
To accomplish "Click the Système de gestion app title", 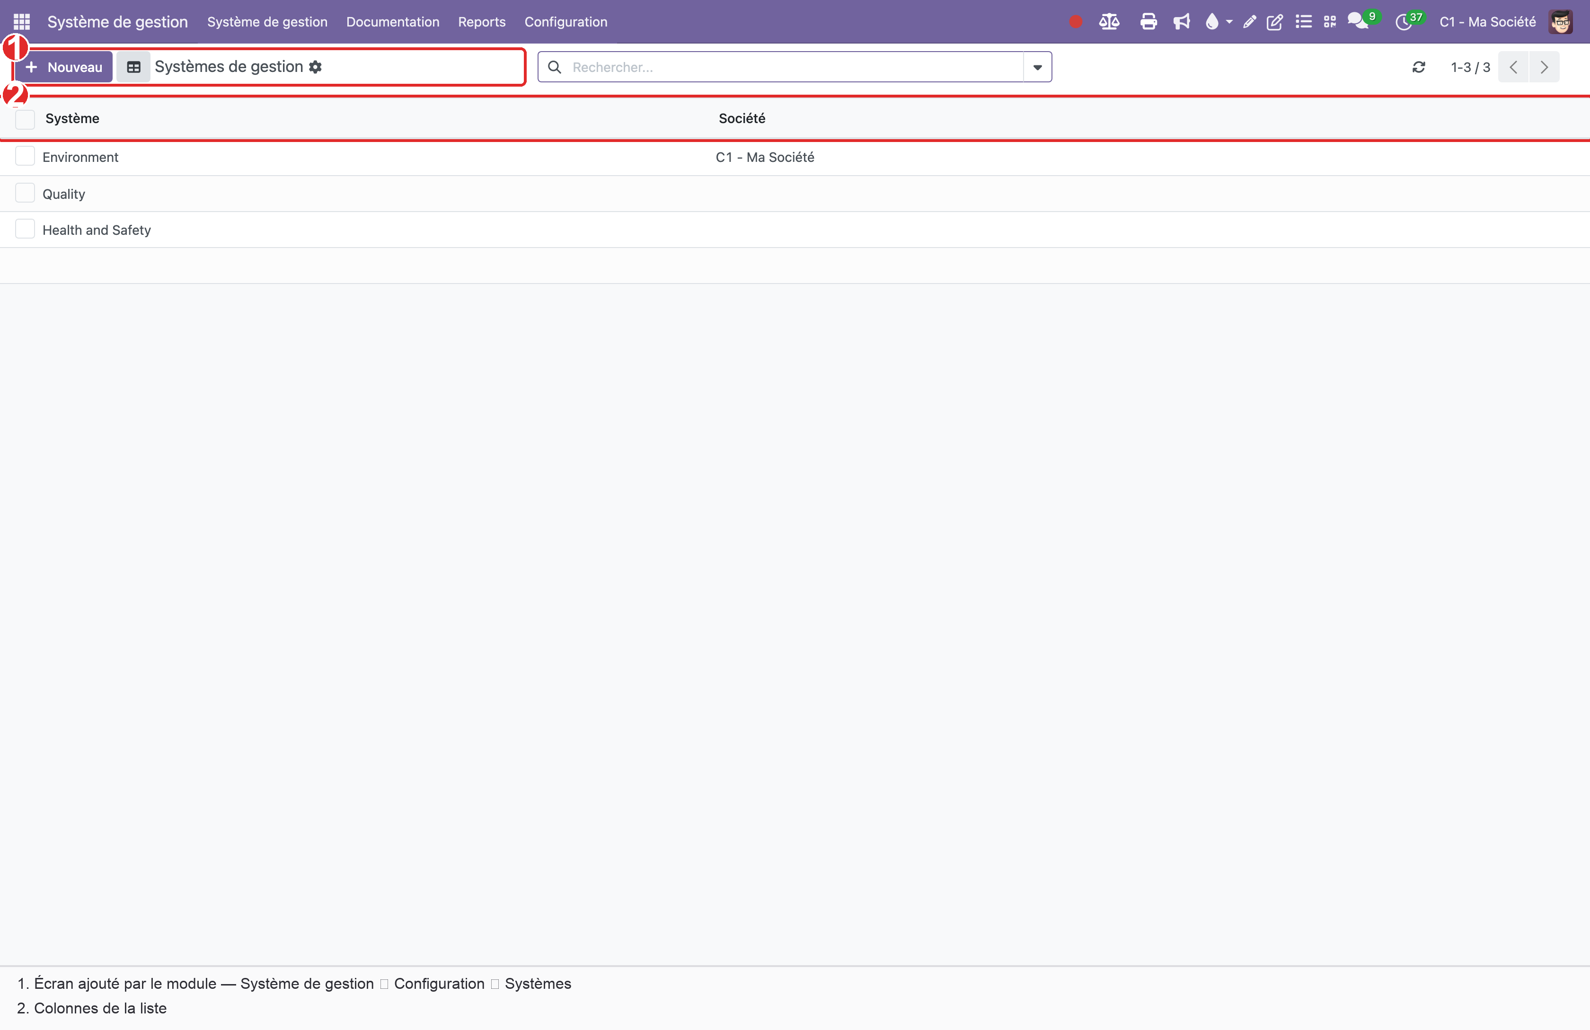I will pos(117,22).
